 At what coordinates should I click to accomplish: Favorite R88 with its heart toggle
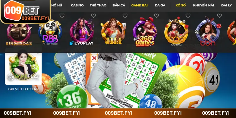point(62,16)
